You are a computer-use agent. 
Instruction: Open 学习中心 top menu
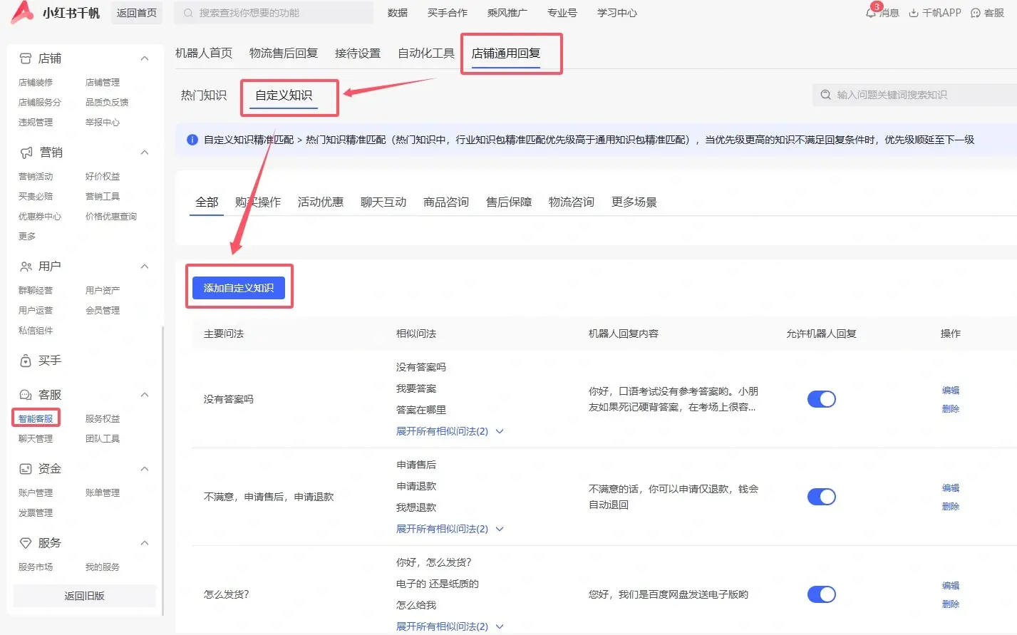point(617,13)
